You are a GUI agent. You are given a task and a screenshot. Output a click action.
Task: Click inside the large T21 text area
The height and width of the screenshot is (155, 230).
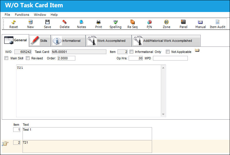coord(88,91)
